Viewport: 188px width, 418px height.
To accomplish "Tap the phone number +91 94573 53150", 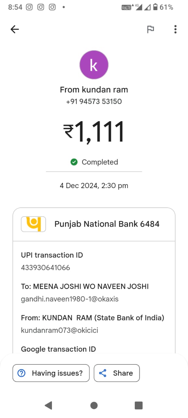I will tap(94, 102).
